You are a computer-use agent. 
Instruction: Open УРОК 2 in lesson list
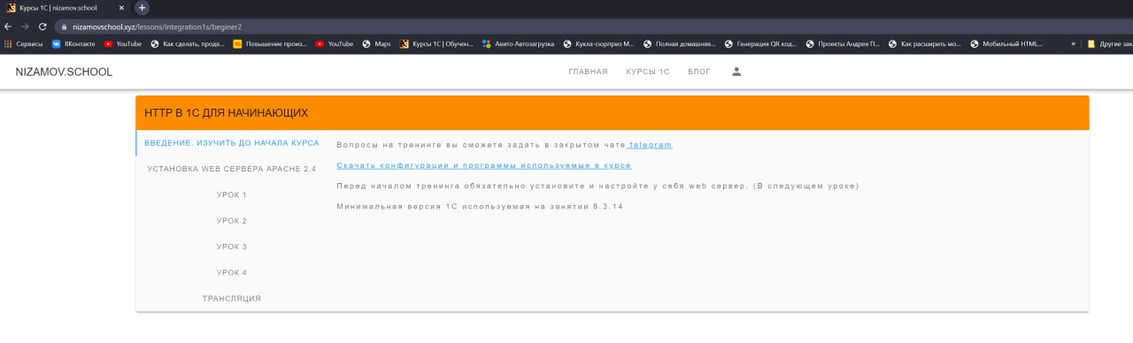[232, 221]
